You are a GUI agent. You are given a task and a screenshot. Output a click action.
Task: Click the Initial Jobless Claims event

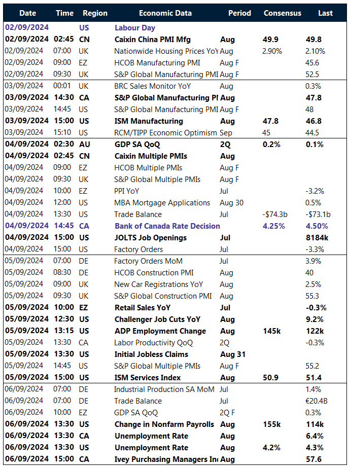[x=151, y=354]
